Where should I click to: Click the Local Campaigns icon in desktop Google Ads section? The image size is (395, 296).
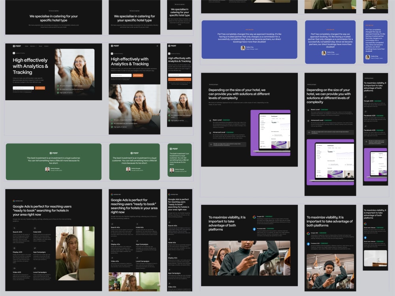tap(34, 268)
